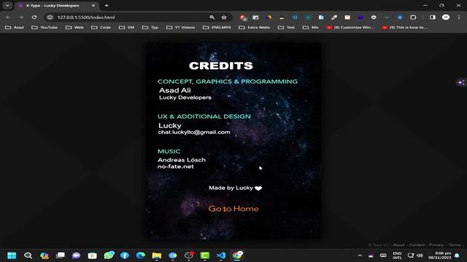Open the tab search dropdown arrow
Screen dimensions: 467x262
coord(7,5)
